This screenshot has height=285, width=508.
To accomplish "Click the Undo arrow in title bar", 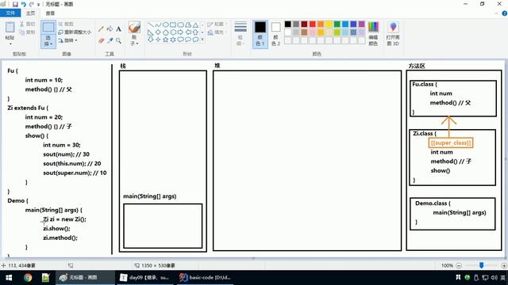I will point(23,4).
